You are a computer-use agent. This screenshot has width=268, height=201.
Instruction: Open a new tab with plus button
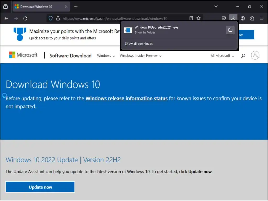pyautogui.click(x=76, y=7)
